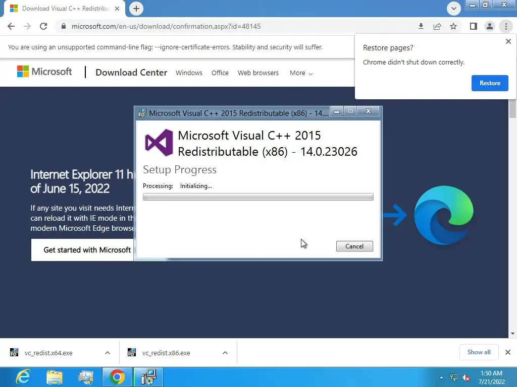Select installer taskbar icon
Image resolution: width=517 pixels, height=387 pixels.
[x=149, y=377]
